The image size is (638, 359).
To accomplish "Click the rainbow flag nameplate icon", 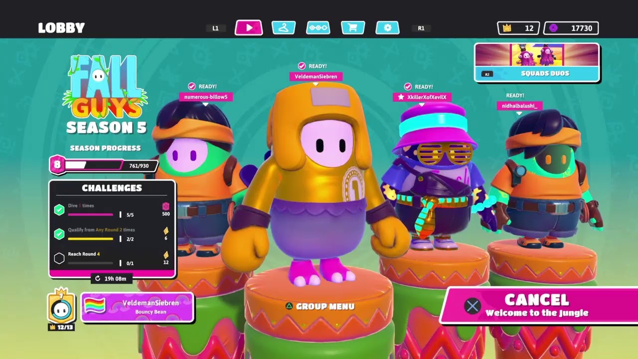I will coord(95,305).
